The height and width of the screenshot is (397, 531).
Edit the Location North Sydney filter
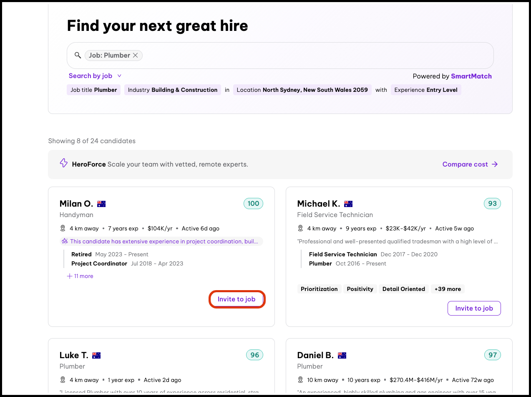[x=302, y=90]
